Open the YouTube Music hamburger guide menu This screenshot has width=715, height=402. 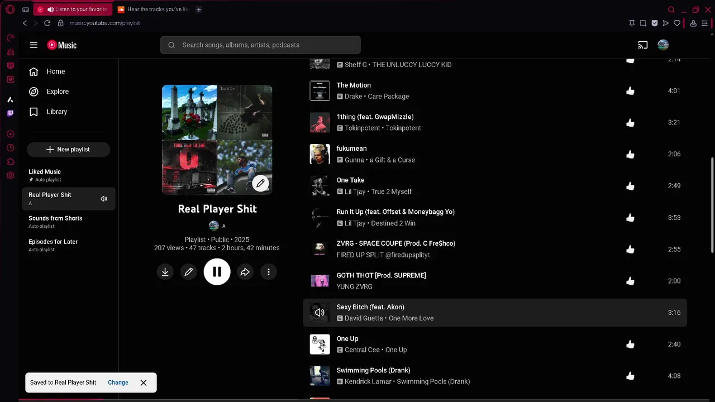(34, 45)
